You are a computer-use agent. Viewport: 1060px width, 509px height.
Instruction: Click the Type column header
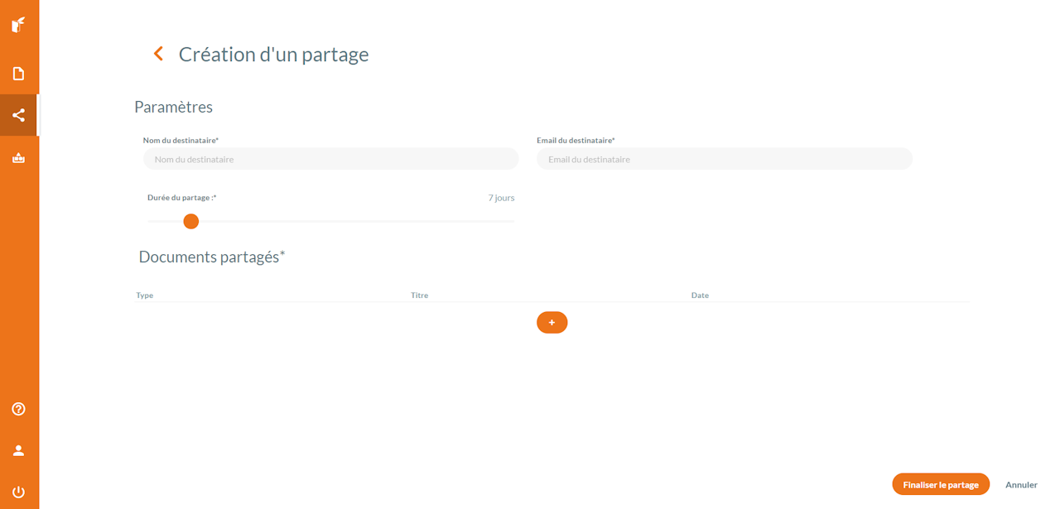coord(145,295)
